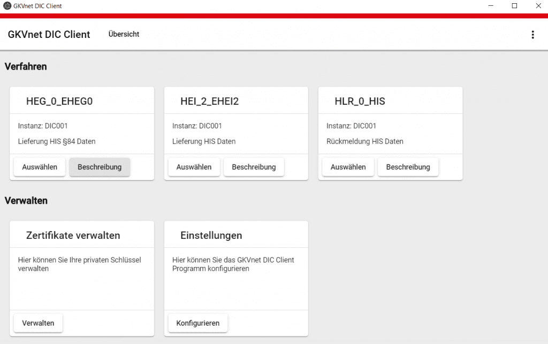
Task: Click the 'Programm konfigurieren' description text
Action: [x=233, y=264]
